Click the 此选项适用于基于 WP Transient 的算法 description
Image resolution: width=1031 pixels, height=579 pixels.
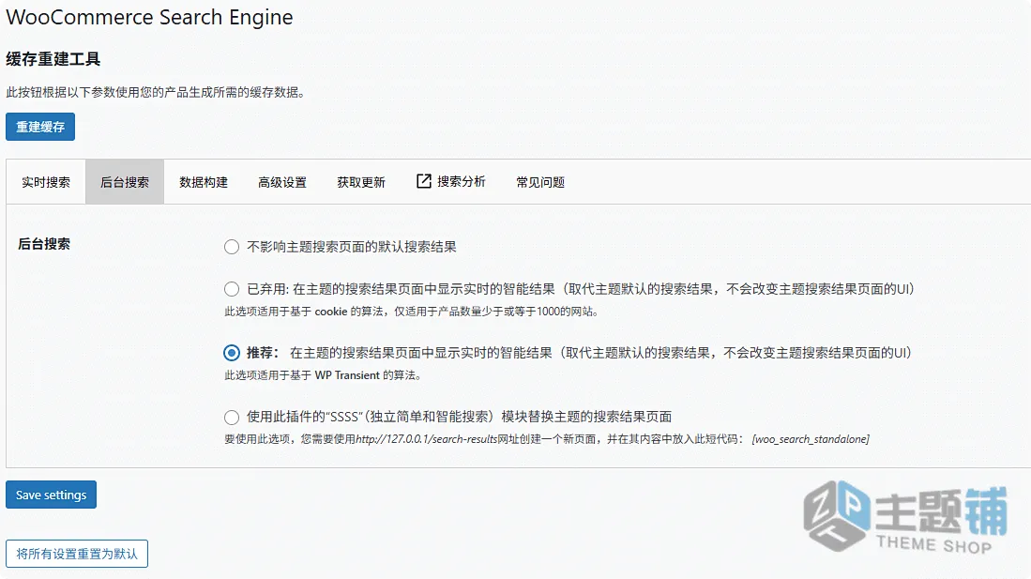click(x=323, y=375)
